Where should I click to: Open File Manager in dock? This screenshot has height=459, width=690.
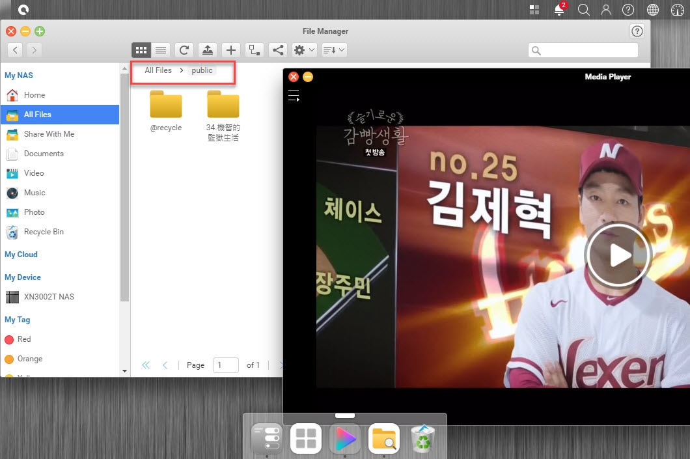[384, 439]
